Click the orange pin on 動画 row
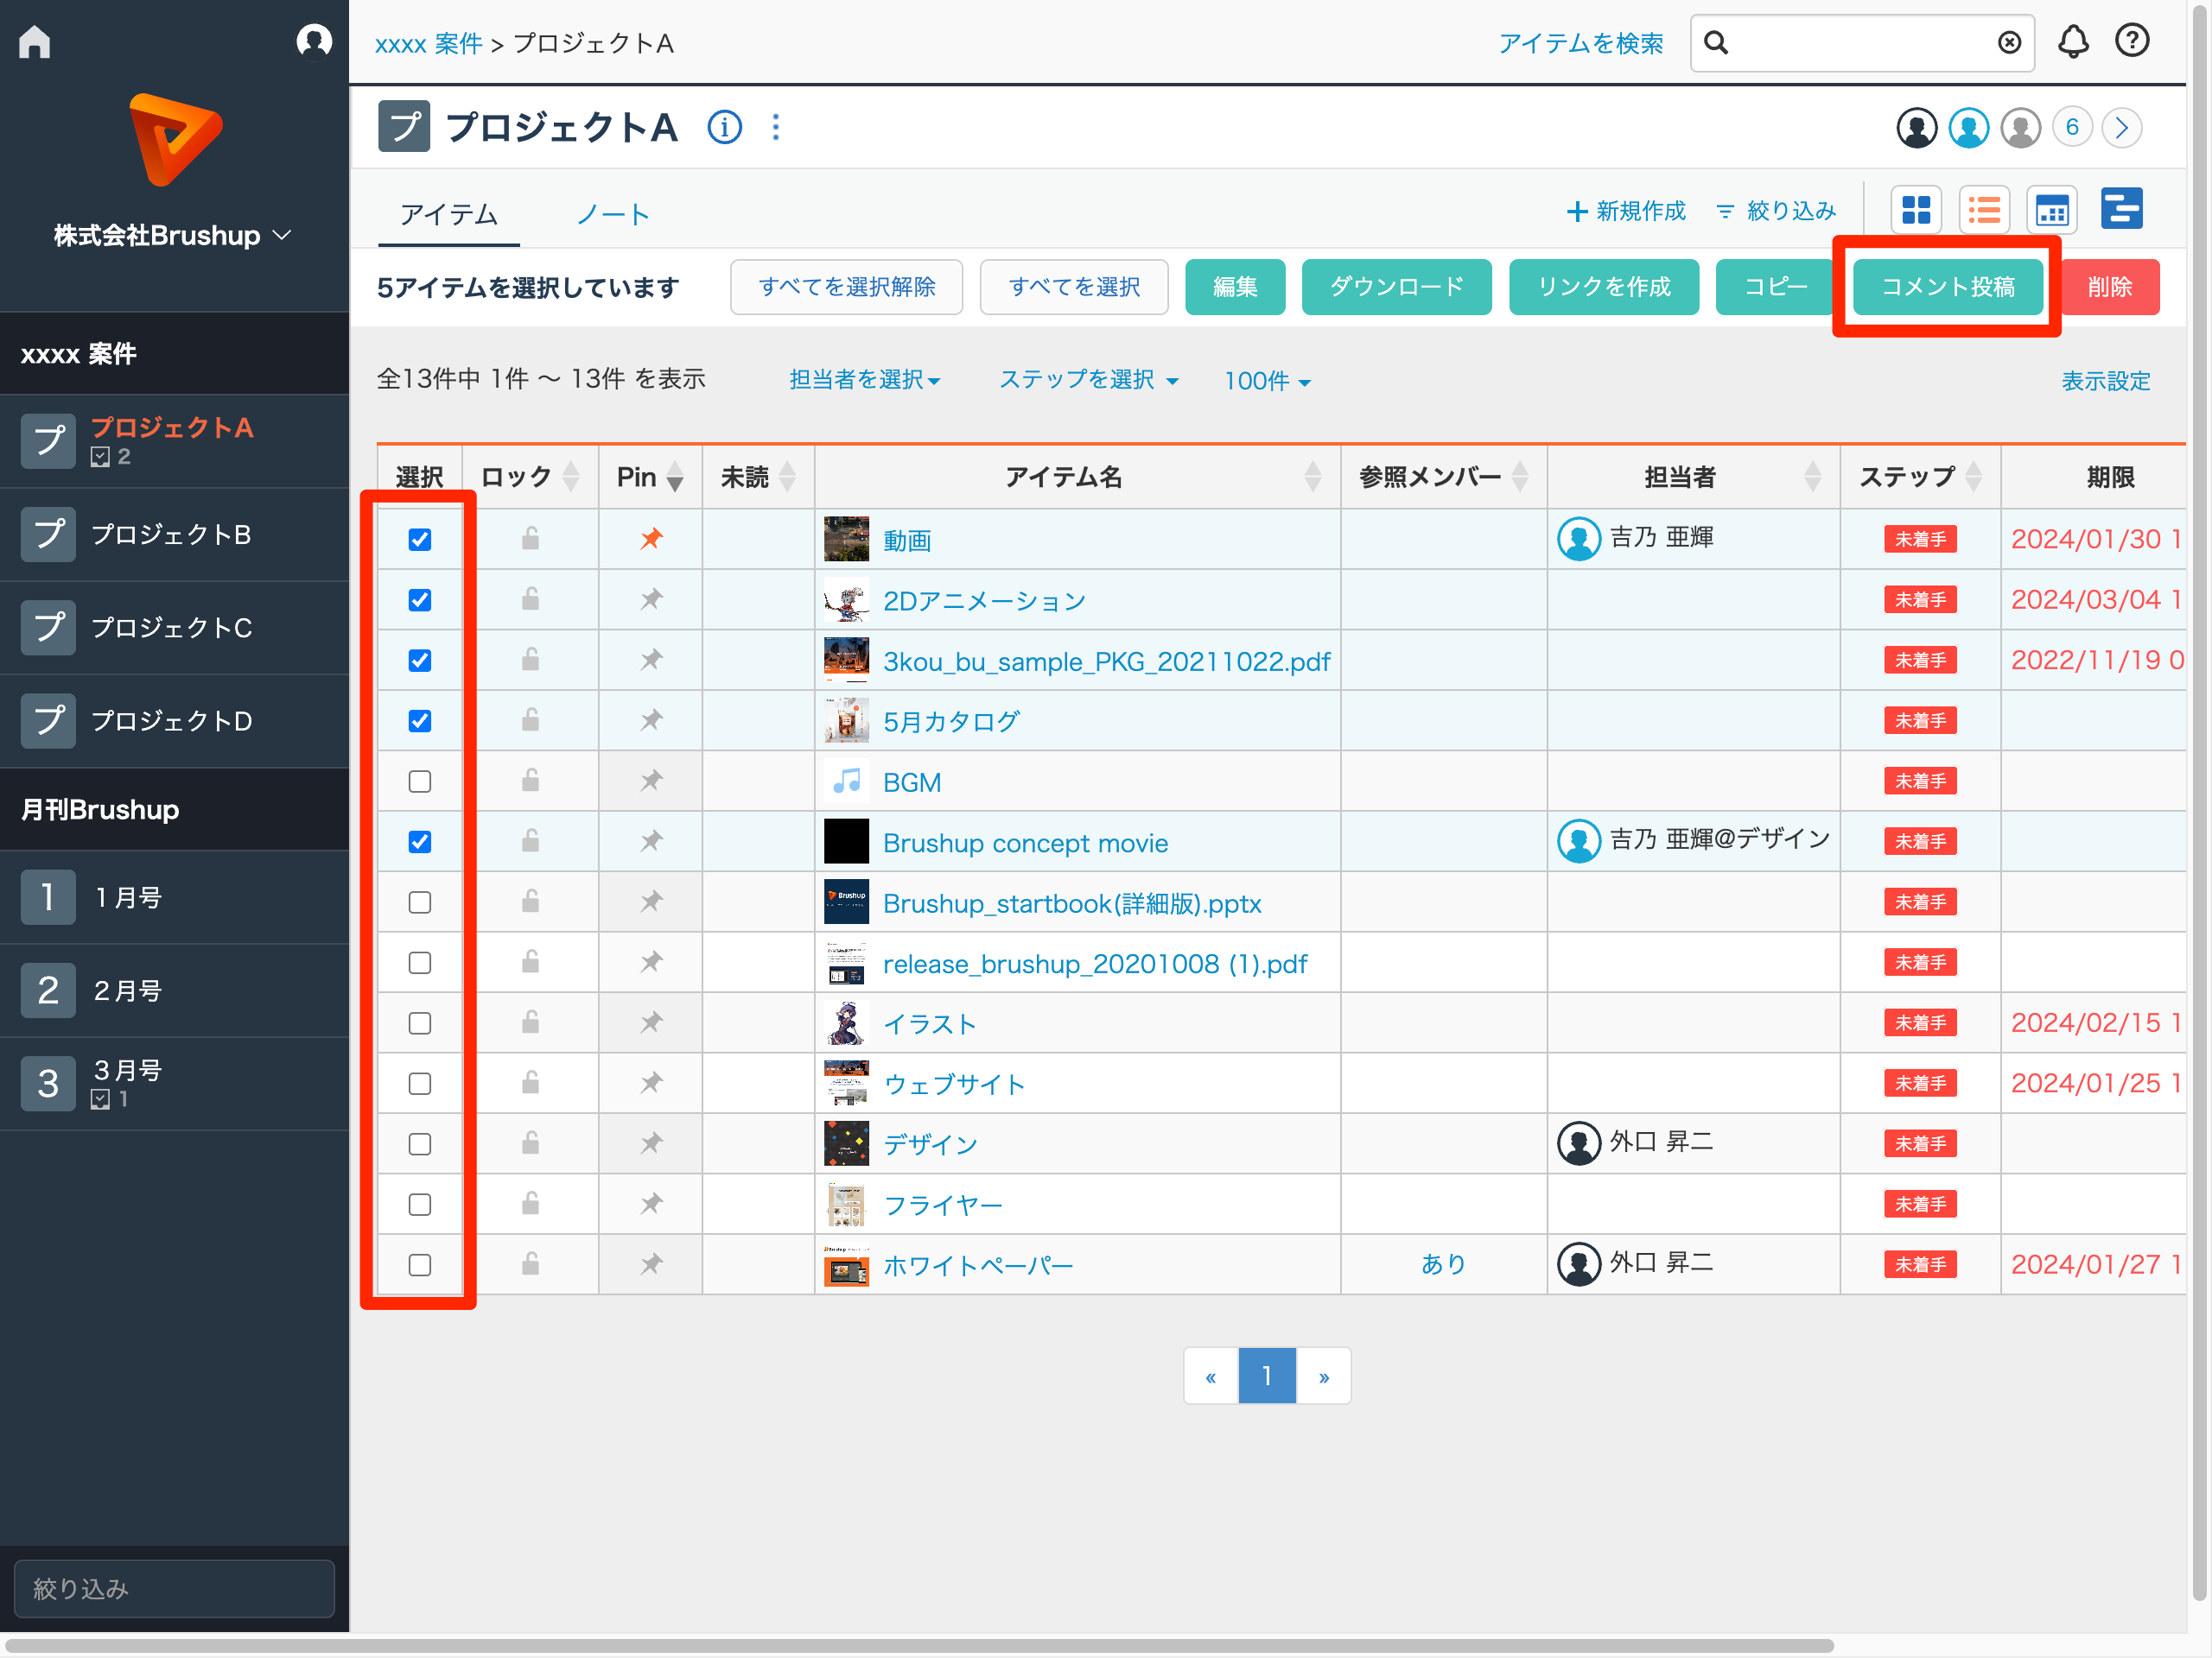The height and width of the screenshot is (1658, 2212). pos(651,539)
